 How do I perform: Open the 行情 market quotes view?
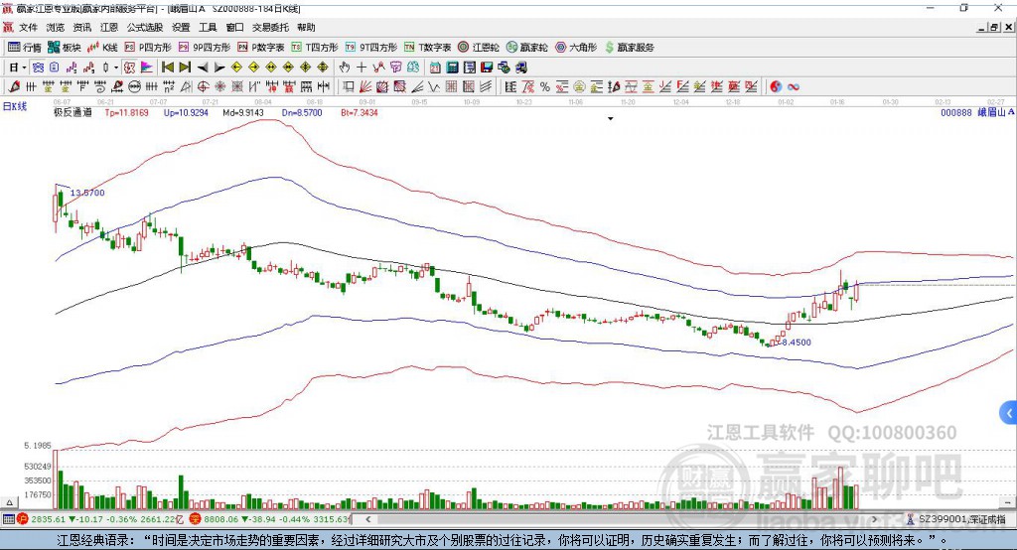[24, 48]
